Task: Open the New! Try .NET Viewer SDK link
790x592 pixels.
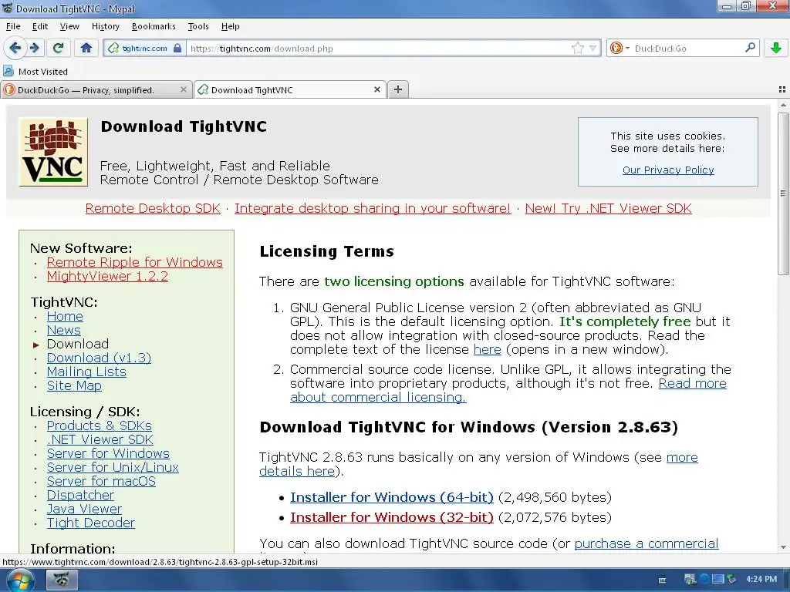Action: pos(608,208)
